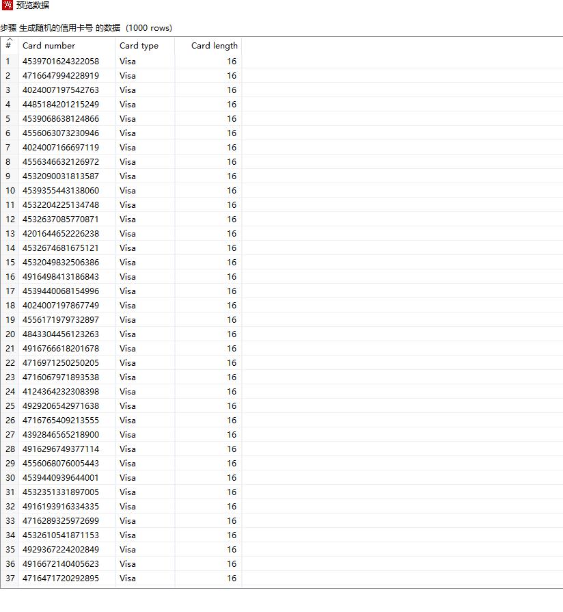Select card number 4929206542971638
Screen dimensions: 563x612
61,406
